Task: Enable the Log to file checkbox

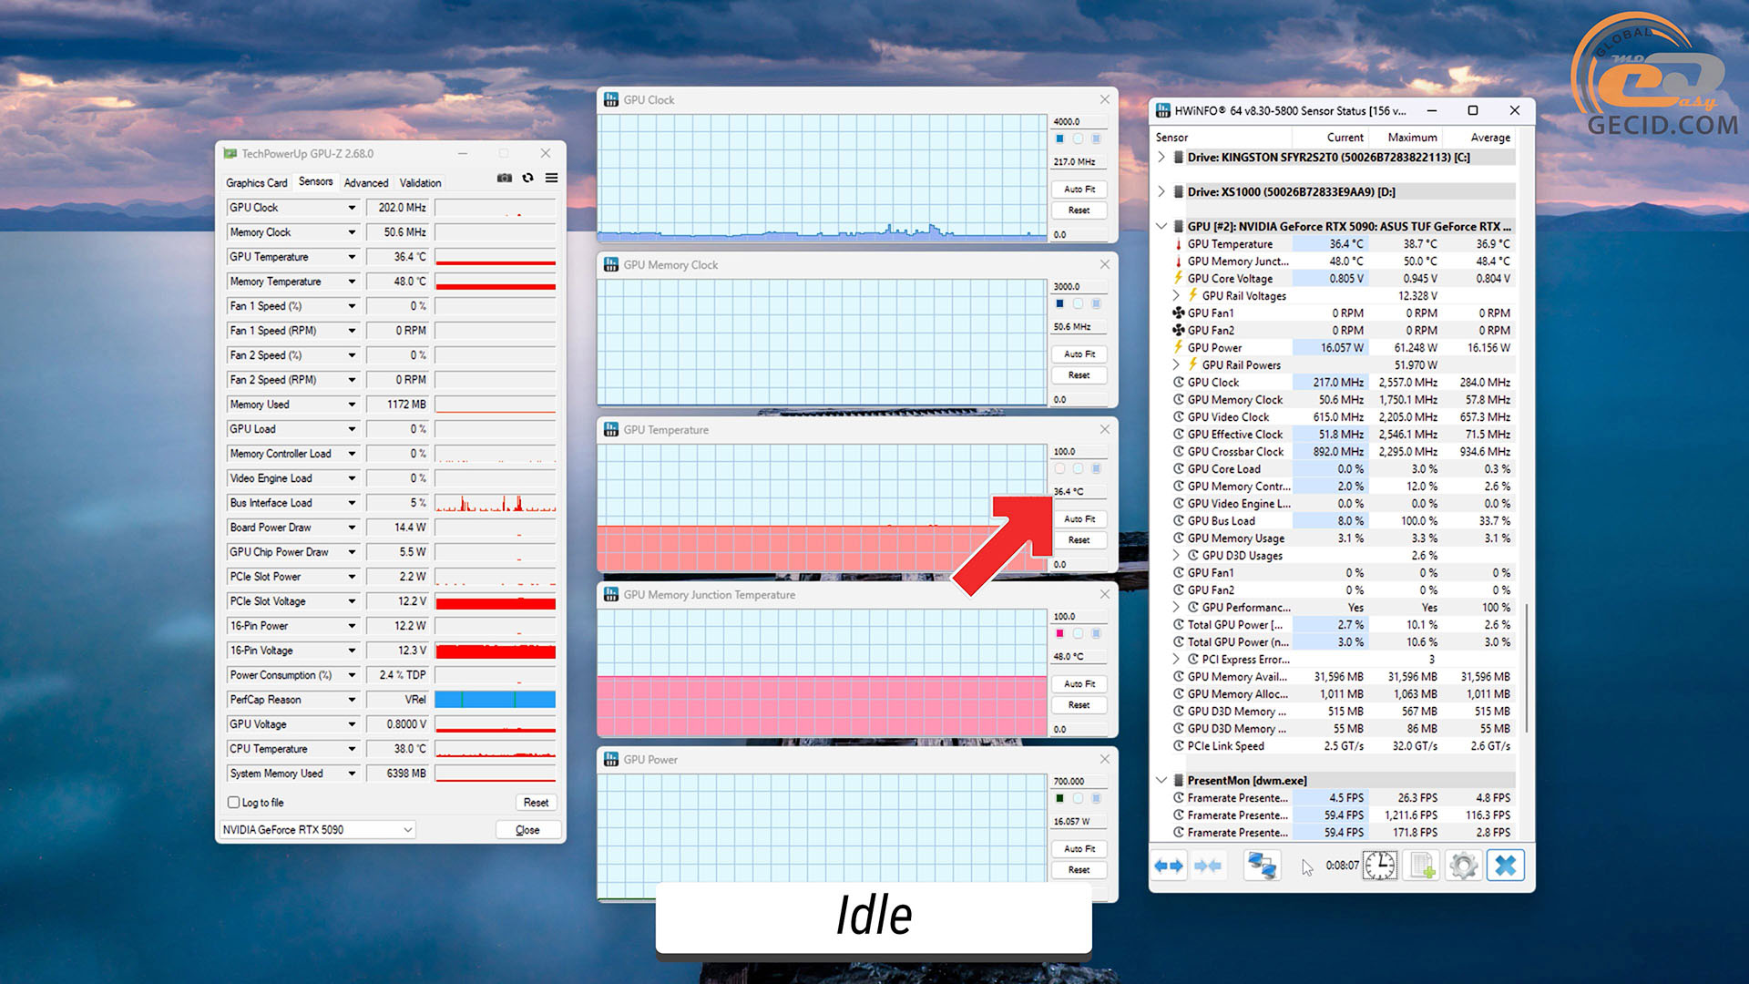Action: (x=234, y=803)
